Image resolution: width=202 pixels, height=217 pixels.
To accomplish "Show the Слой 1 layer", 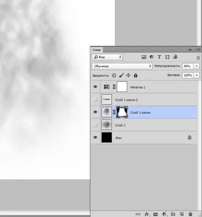I will [95, 125].
